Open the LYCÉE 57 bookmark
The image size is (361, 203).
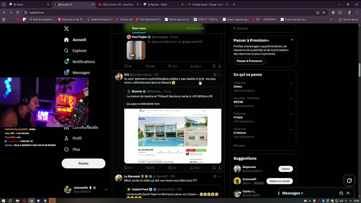coord(206,19)
